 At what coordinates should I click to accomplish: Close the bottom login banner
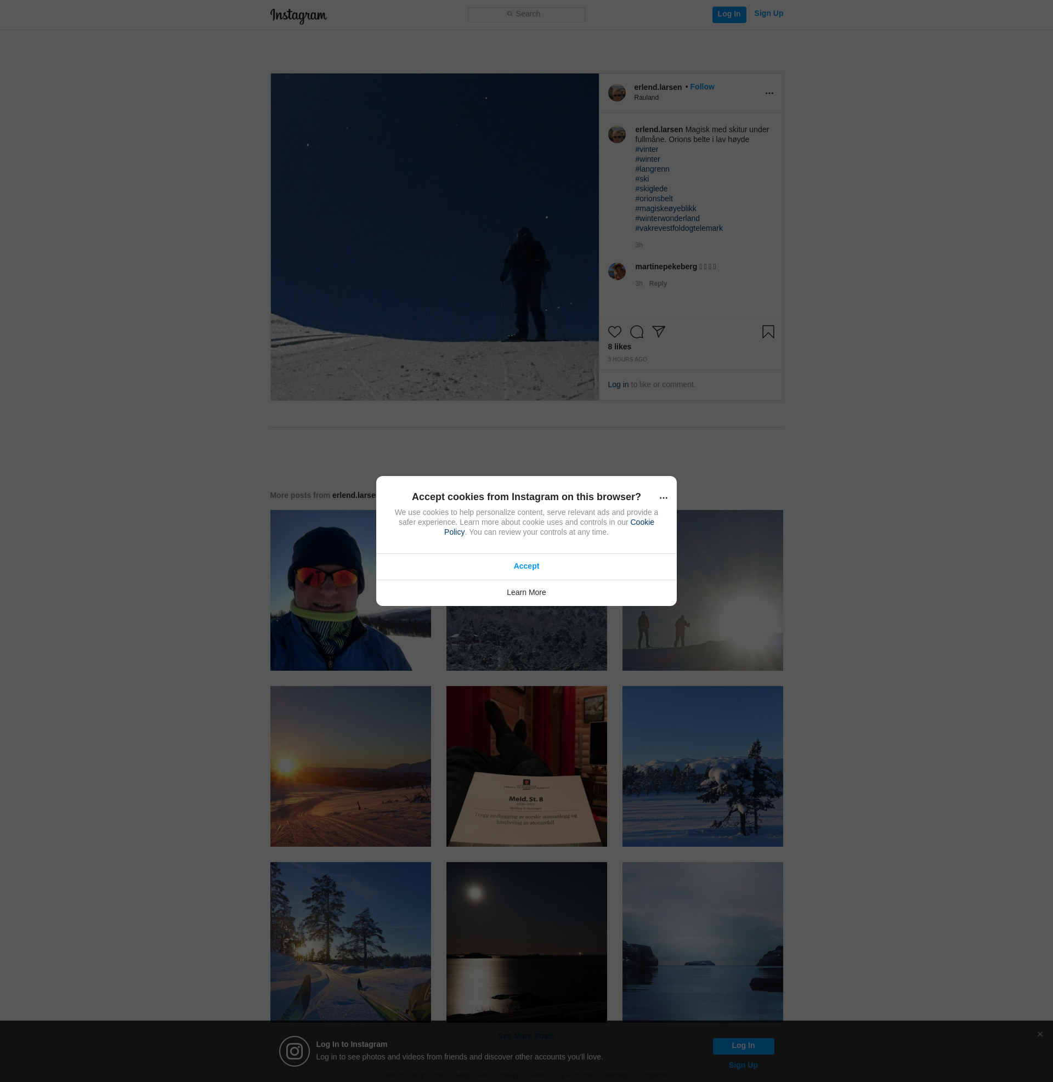click(1040, 1034)
